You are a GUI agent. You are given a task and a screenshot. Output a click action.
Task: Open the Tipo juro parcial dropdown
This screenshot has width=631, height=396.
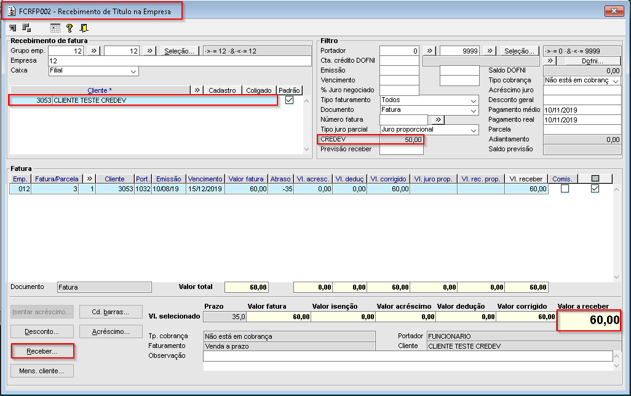(x=474, y=130)
